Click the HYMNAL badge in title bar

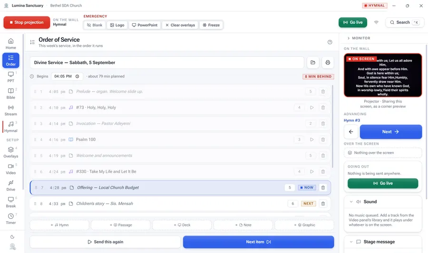(375, 5)
